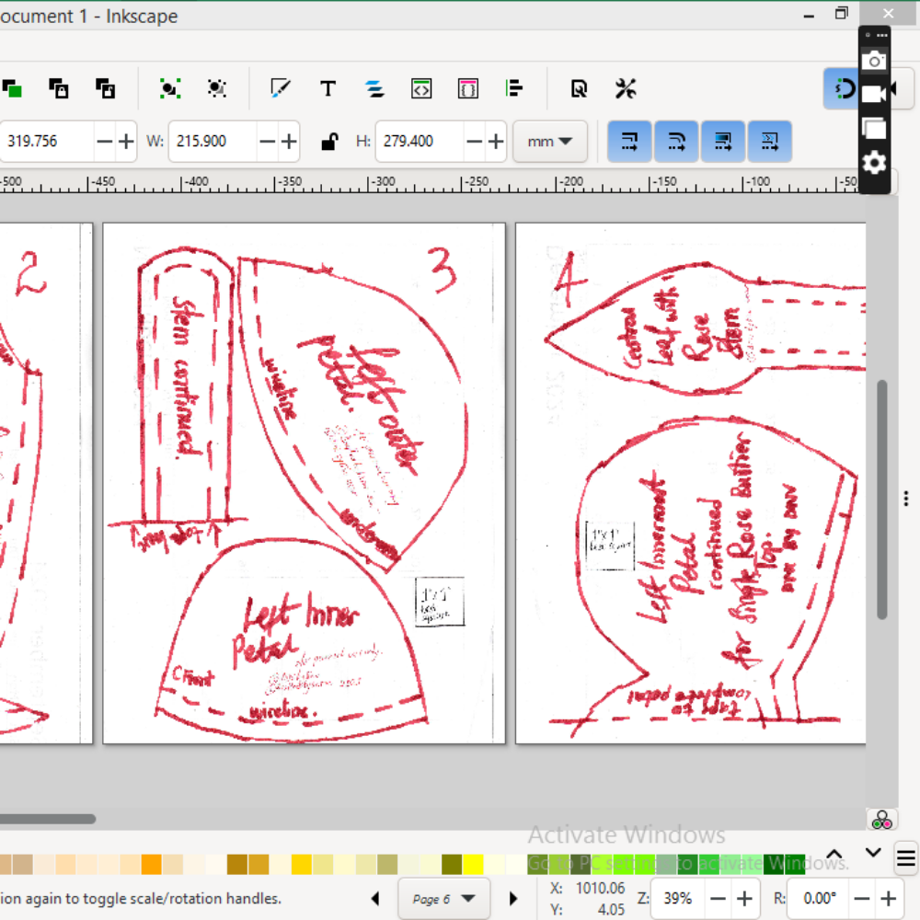Pick the olive palette swatch
This screenshot has width=920, height=920.
451,864
